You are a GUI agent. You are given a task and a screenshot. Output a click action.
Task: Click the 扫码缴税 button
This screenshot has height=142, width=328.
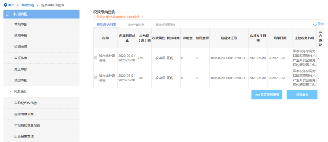(x=302, y=95)
